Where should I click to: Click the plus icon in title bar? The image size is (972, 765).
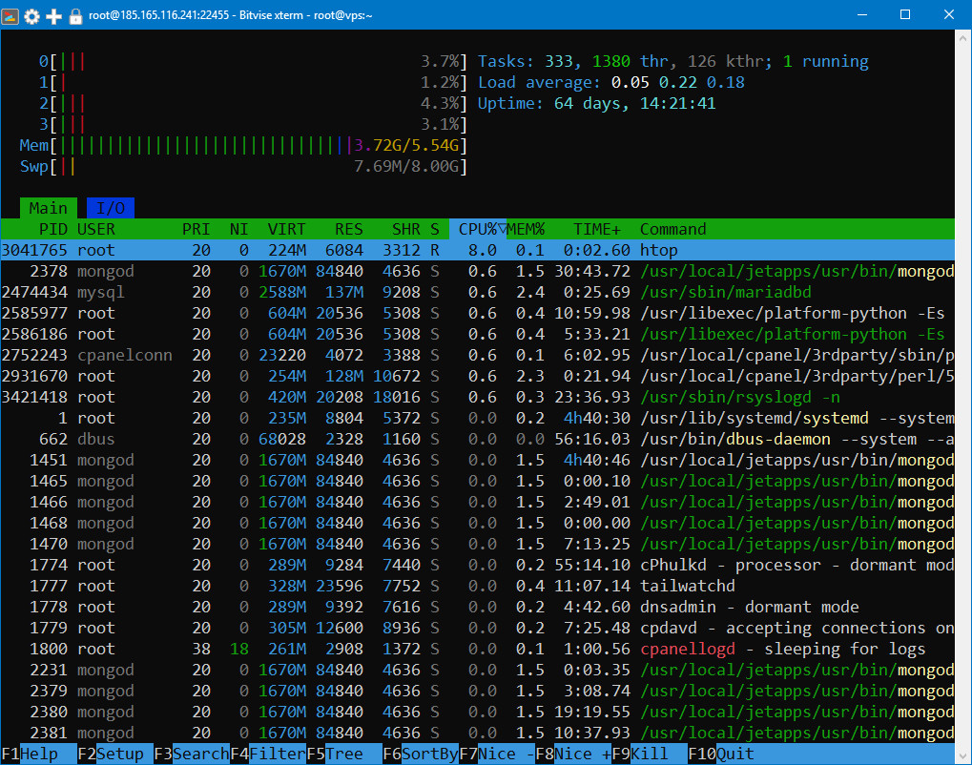click(54, 15)
